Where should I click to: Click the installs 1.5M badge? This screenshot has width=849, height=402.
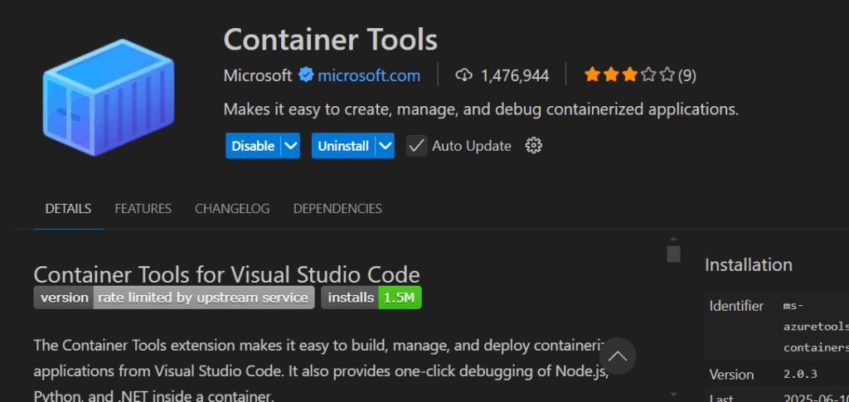point(371,298)
